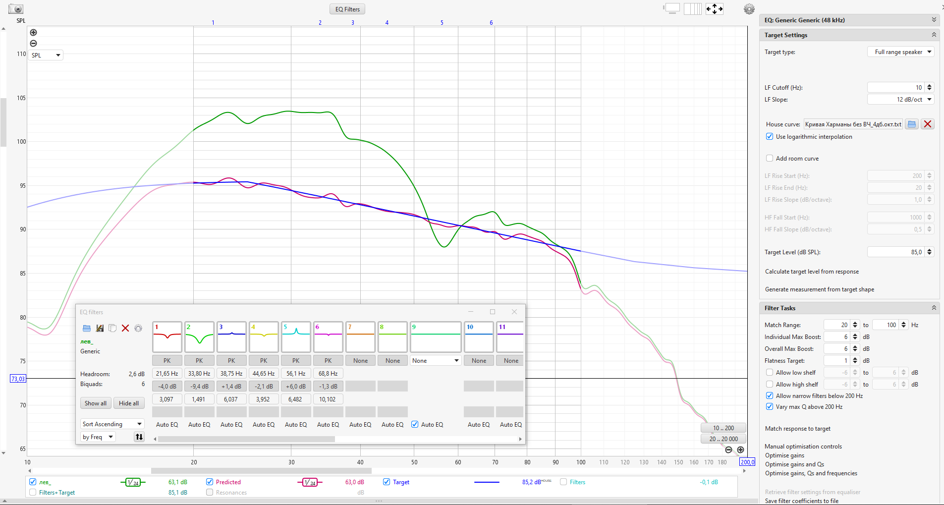
Task: Click the camera capture graph icon
Action: point(16,9)
